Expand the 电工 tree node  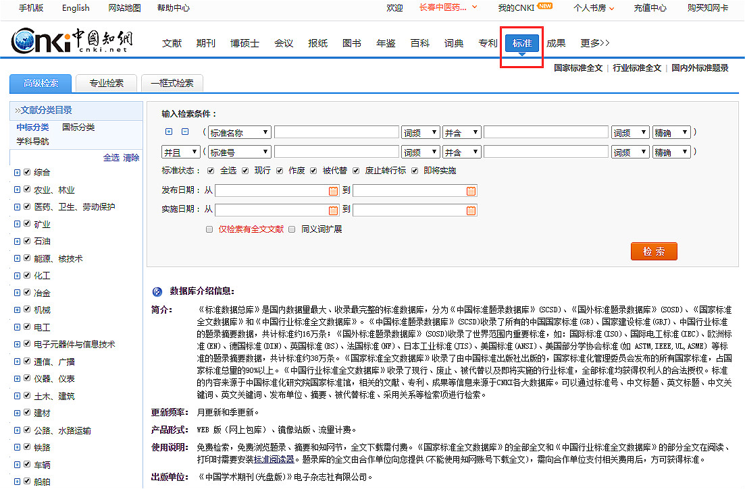tap(17, 327)
